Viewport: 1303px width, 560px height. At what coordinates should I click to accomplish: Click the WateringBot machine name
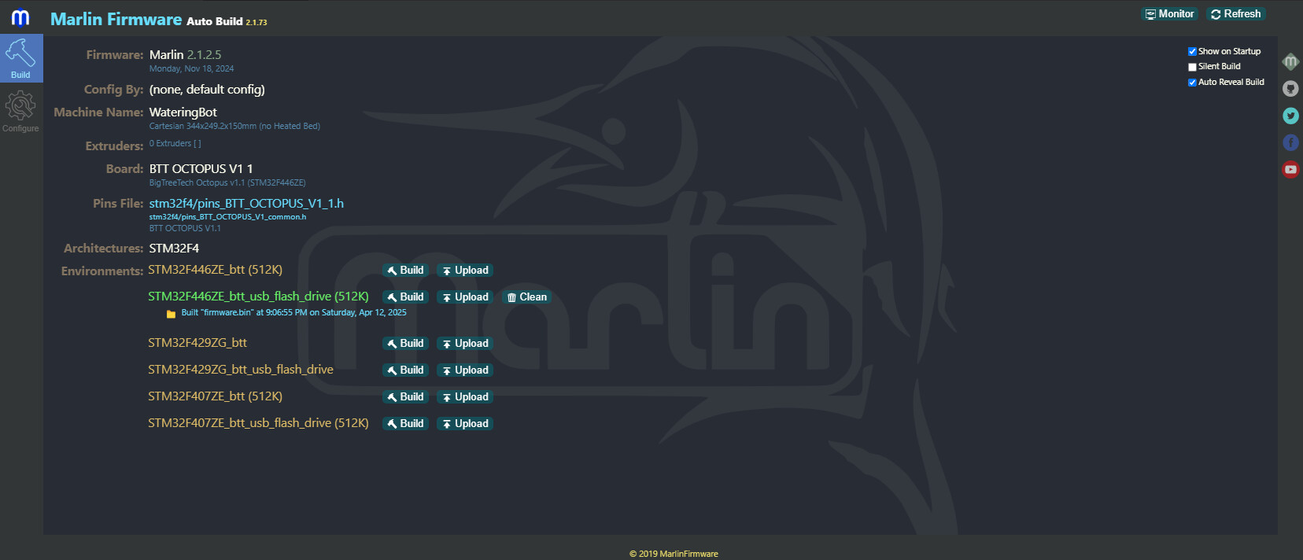183,112
